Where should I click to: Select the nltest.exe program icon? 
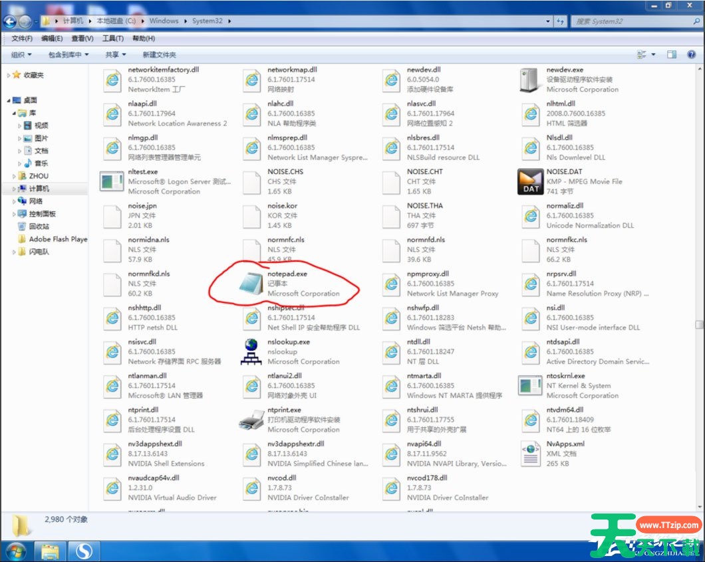coord(112,181)
